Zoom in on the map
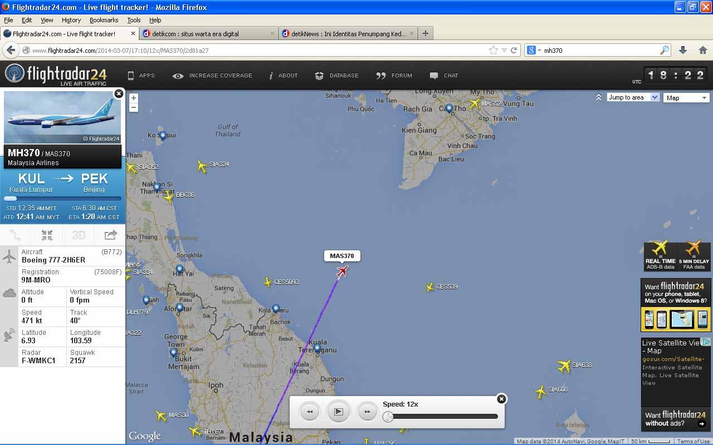This screenshot has width=713, height=445. 133,98
